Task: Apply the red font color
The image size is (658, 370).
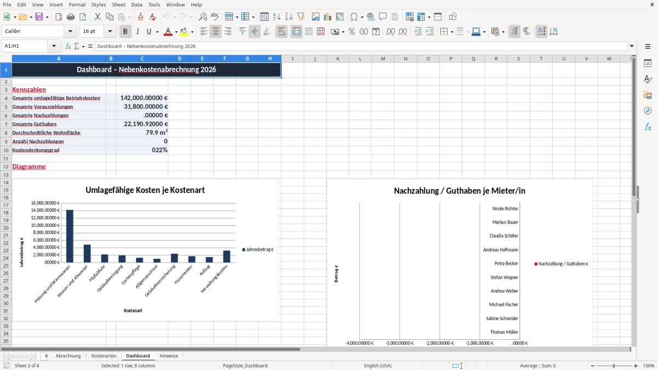Action: 168,32
